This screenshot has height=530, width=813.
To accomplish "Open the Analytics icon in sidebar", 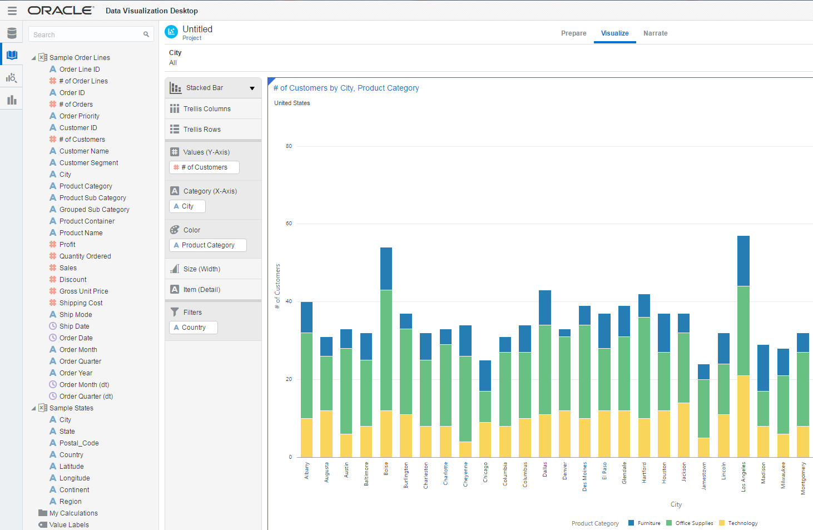I will pyautogui.click(x=12, y=78).
